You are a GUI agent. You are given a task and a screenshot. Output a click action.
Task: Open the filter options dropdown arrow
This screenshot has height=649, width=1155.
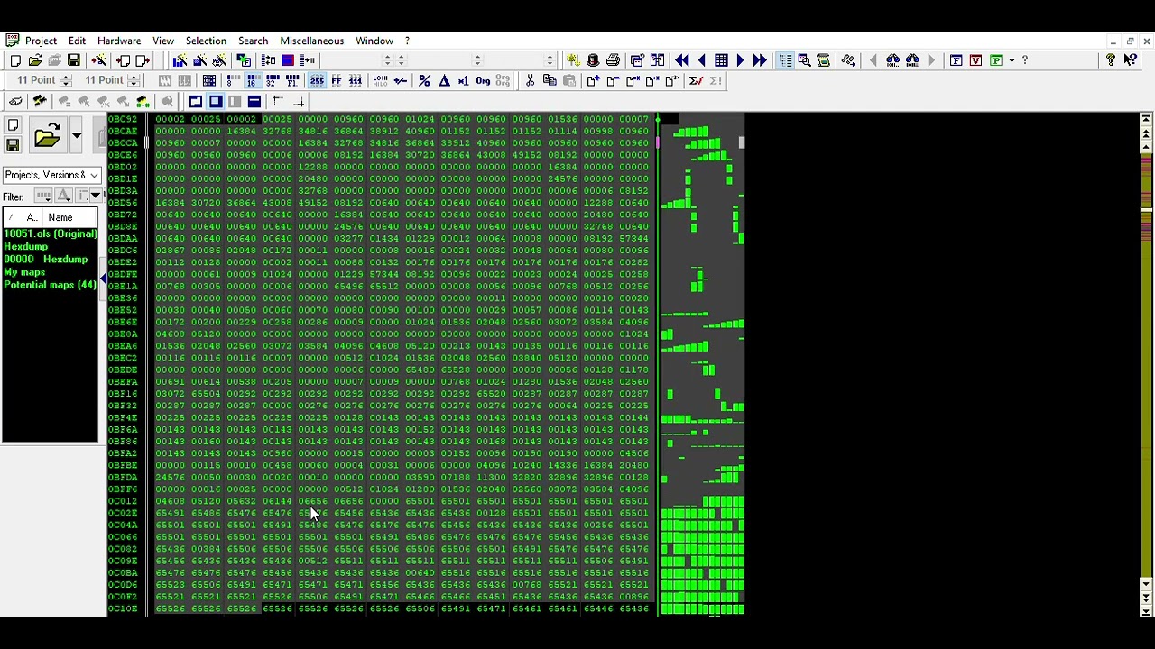click(x=95, y=197)
